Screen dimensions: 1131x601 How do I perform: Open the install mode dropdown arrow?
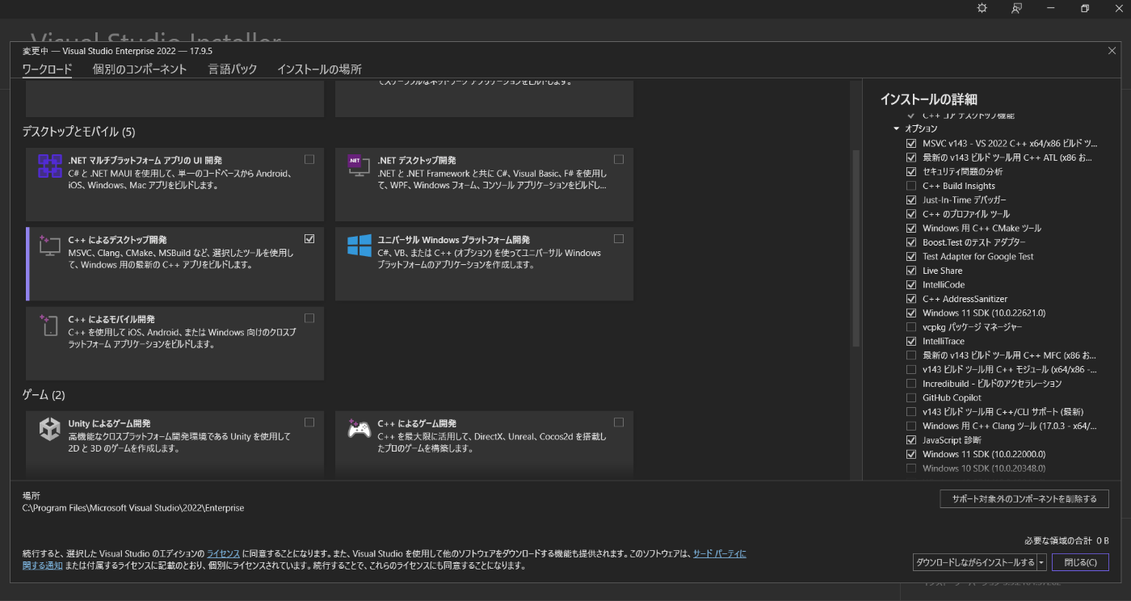click(x=1042, y=562)
